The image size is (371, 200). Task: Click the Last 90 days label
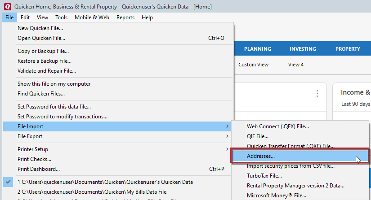pos(356,104)
